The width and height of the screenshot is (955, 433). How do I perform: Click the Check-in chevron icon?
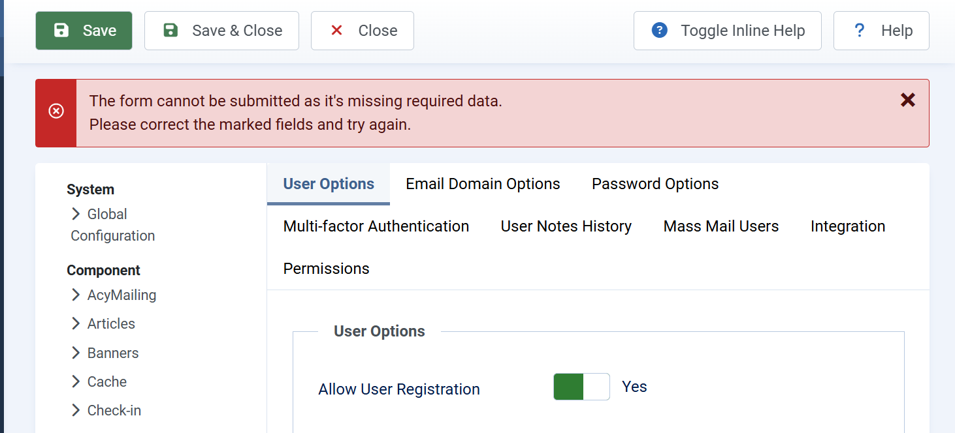[76, 410]
